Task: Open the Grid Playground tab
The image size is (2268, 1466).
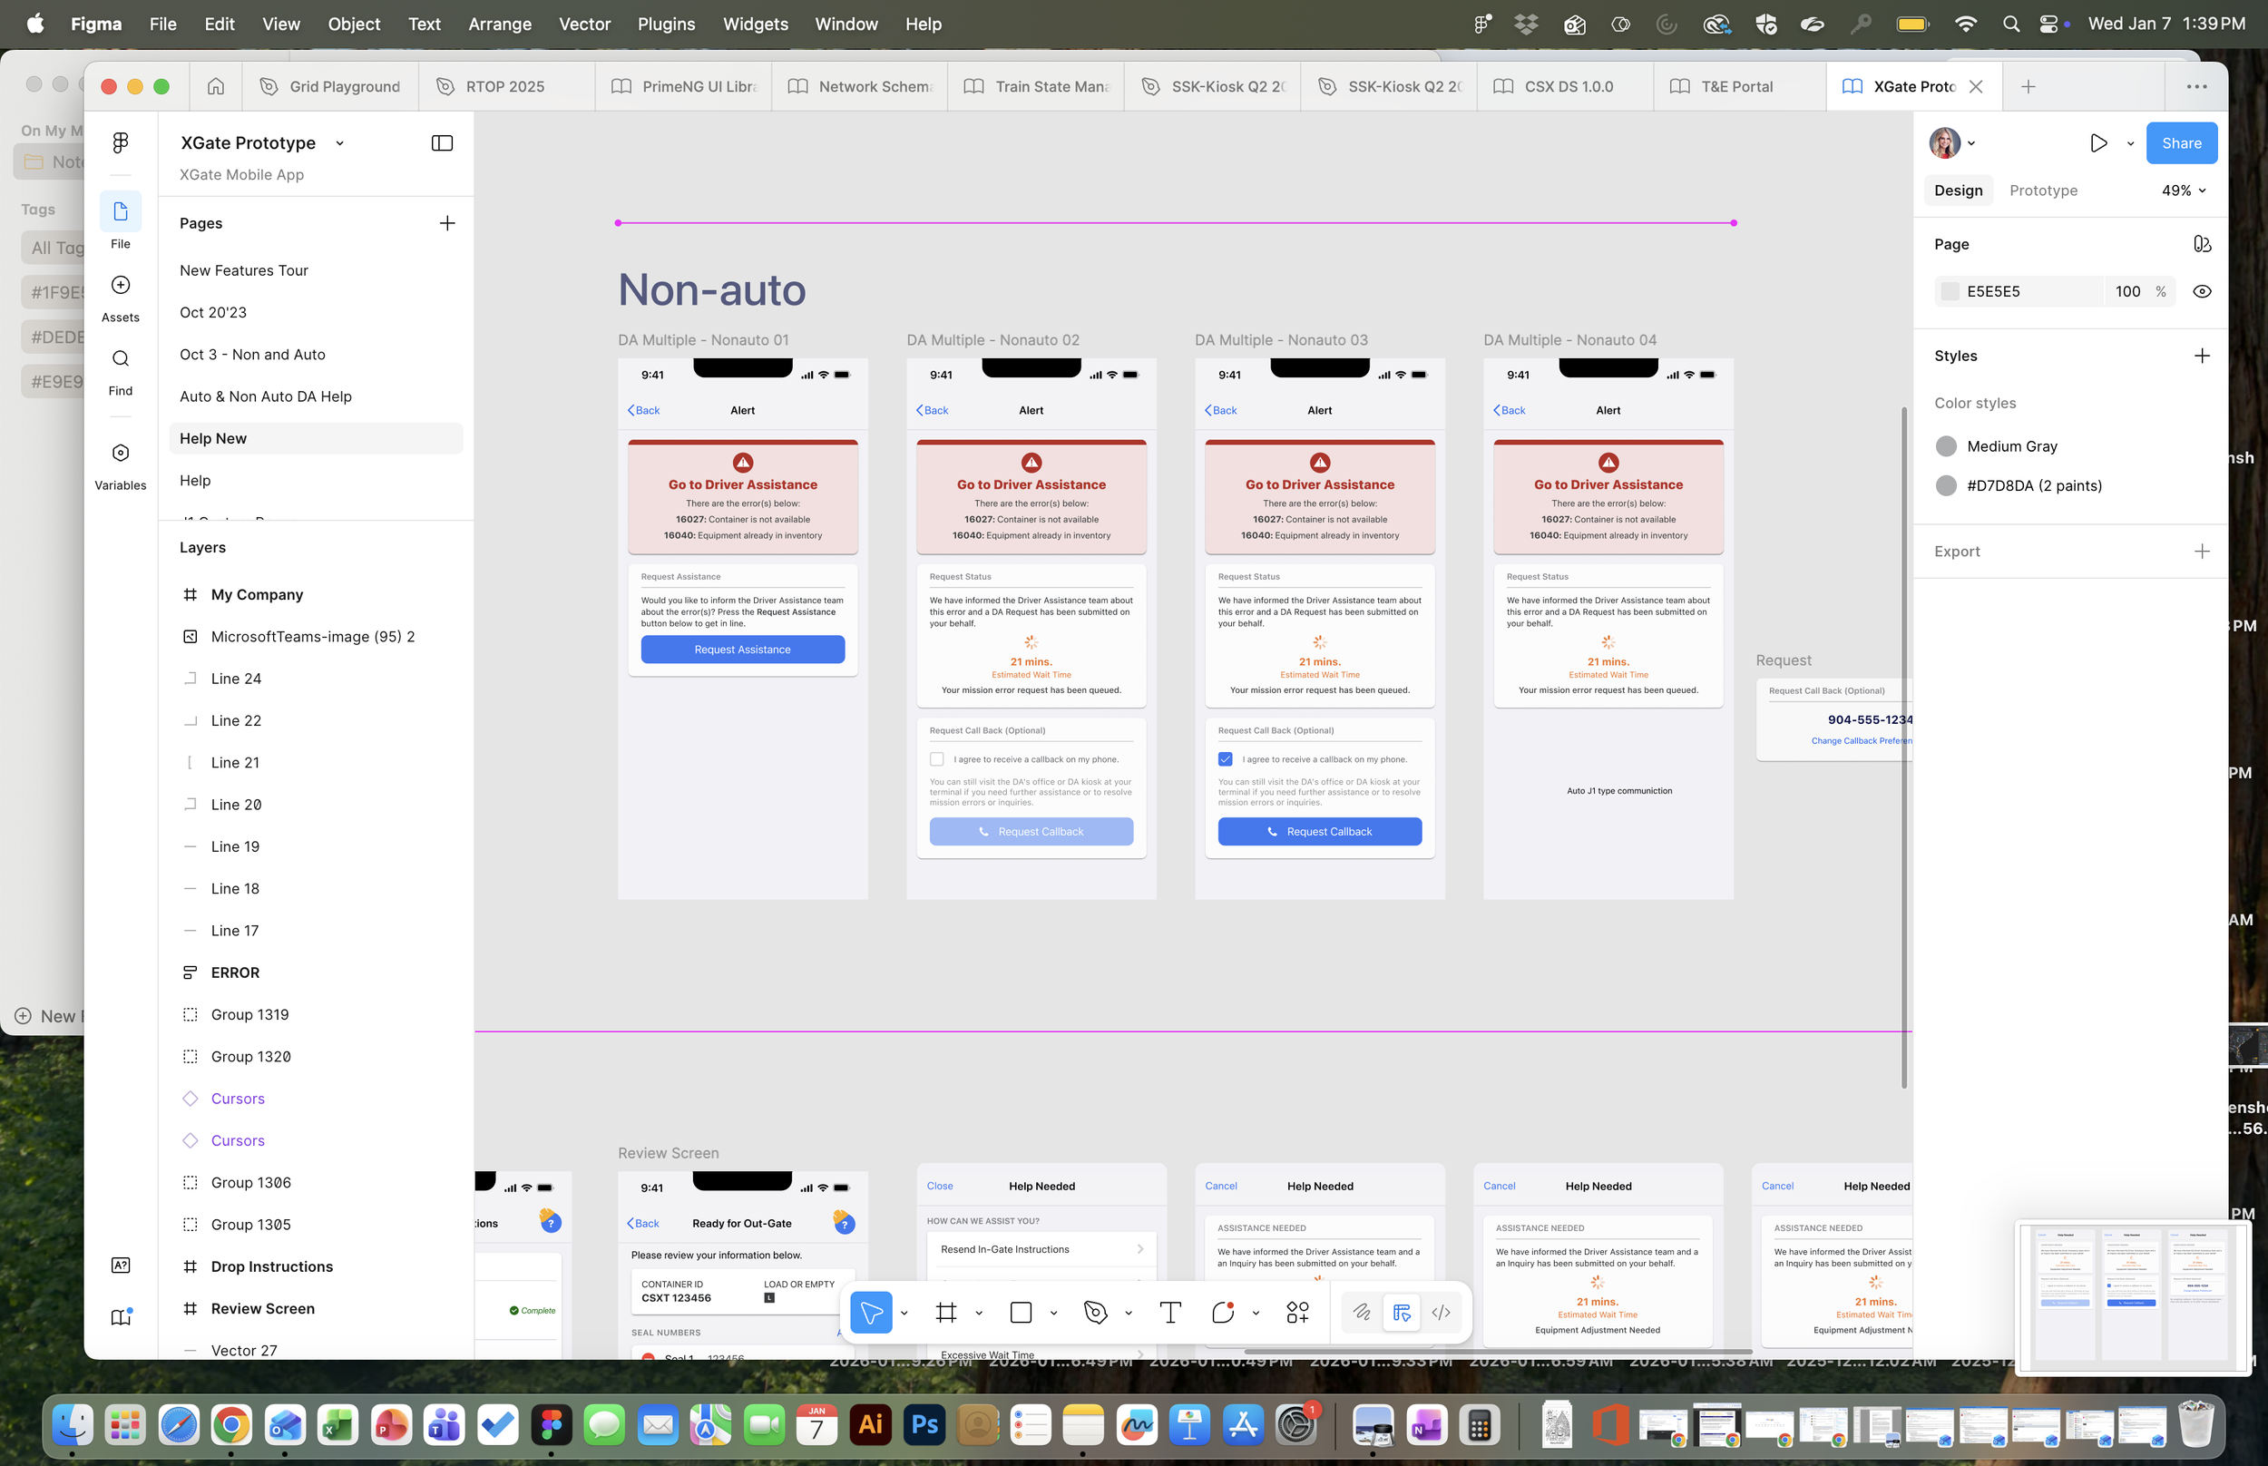Action: tap(330, 86)
